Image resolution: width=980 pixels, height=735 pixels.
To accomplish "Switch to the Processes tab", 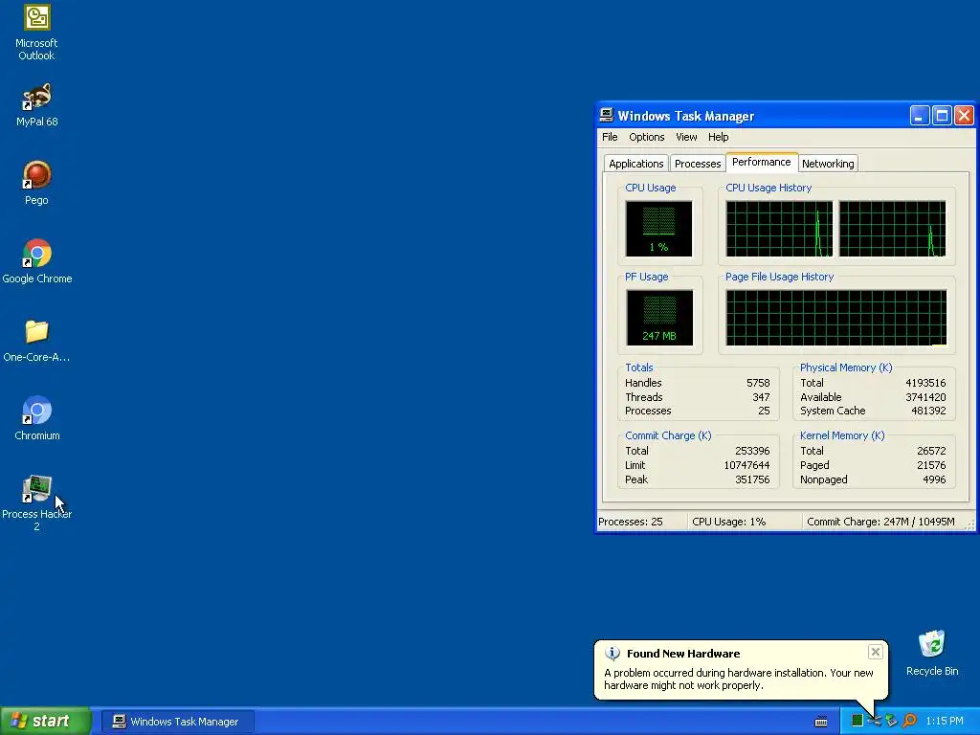I will coord(698,164).
